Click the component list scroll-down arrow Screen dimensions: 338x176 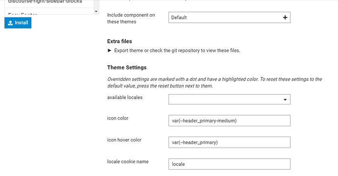[96, 11]
